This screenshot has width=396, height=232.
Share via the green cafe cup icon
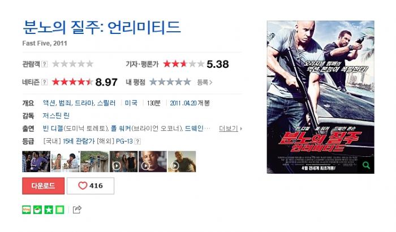point(38,209)
